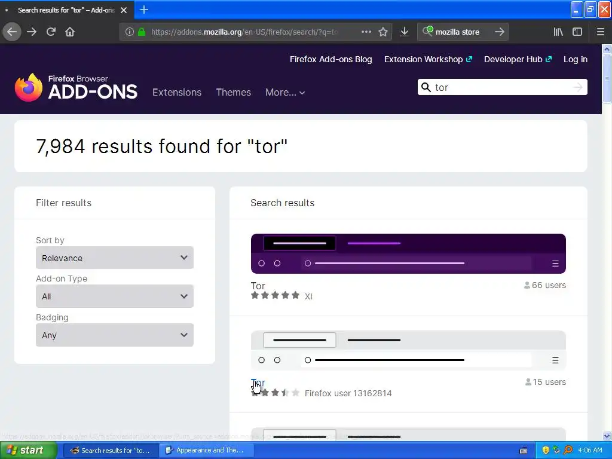Click the page scrollbar down arrow
The image size is (612, 459).
click(x=607, y=436)
